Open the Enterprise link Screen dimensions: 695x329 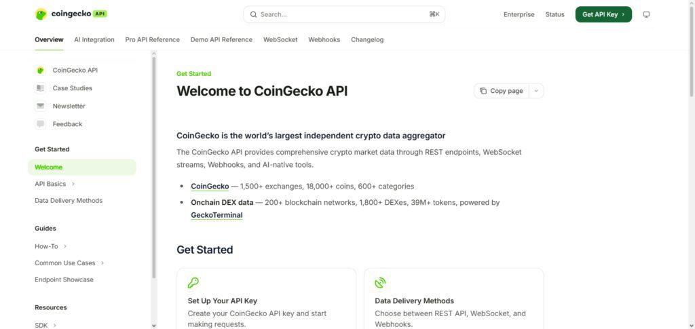pos(519,15)
